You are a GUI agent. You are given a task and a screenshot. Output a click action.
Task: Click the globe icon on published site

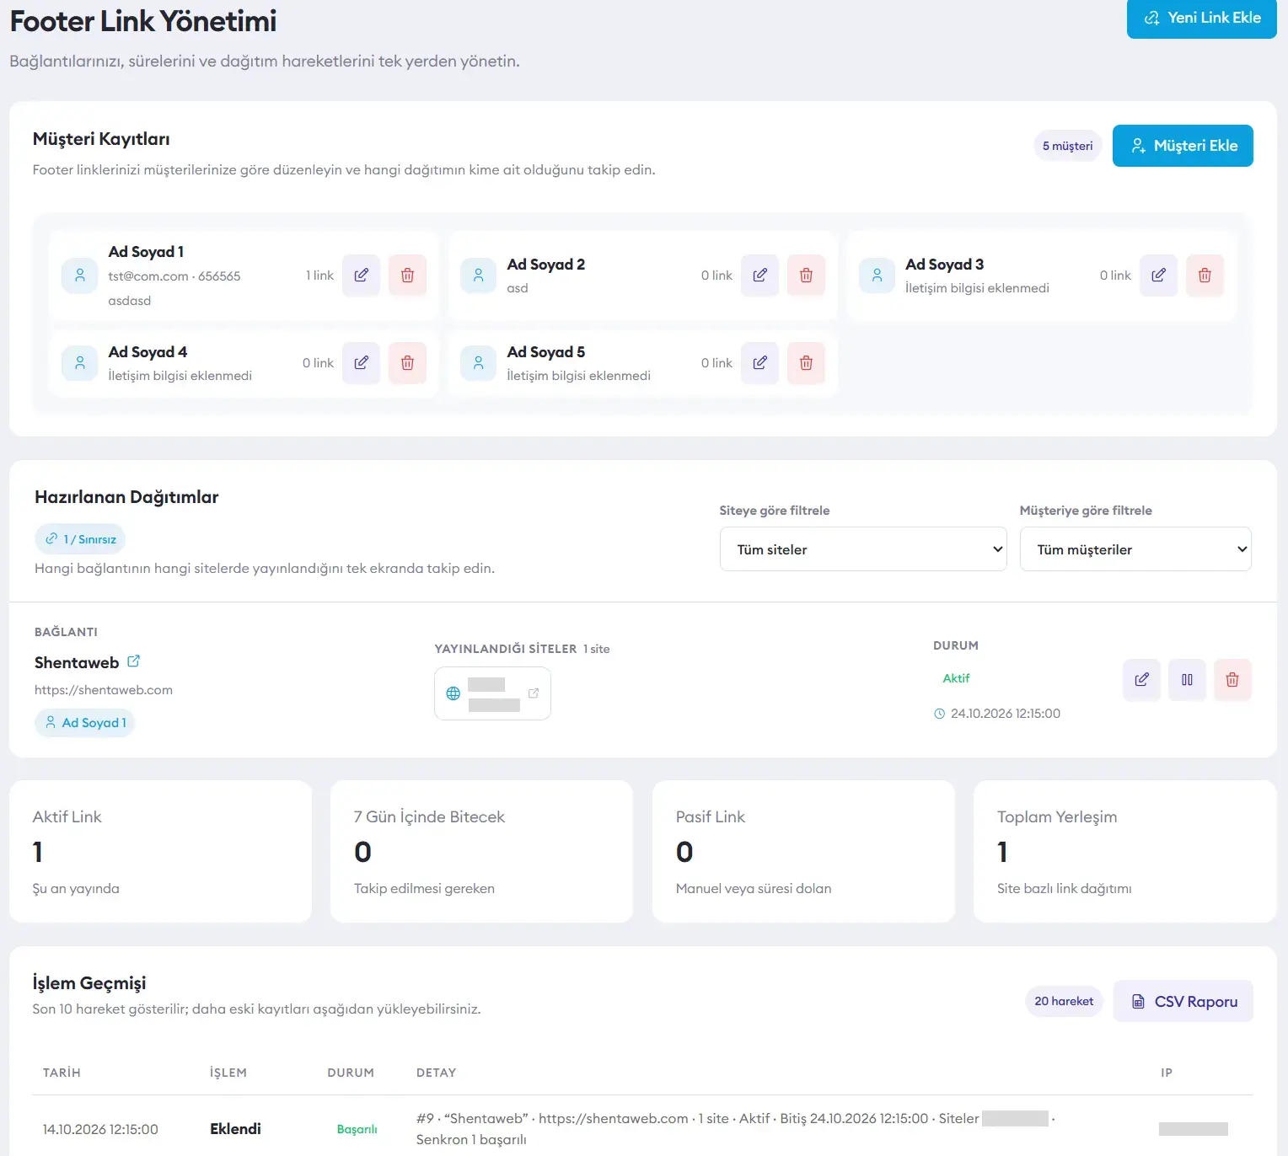[453, 693]
